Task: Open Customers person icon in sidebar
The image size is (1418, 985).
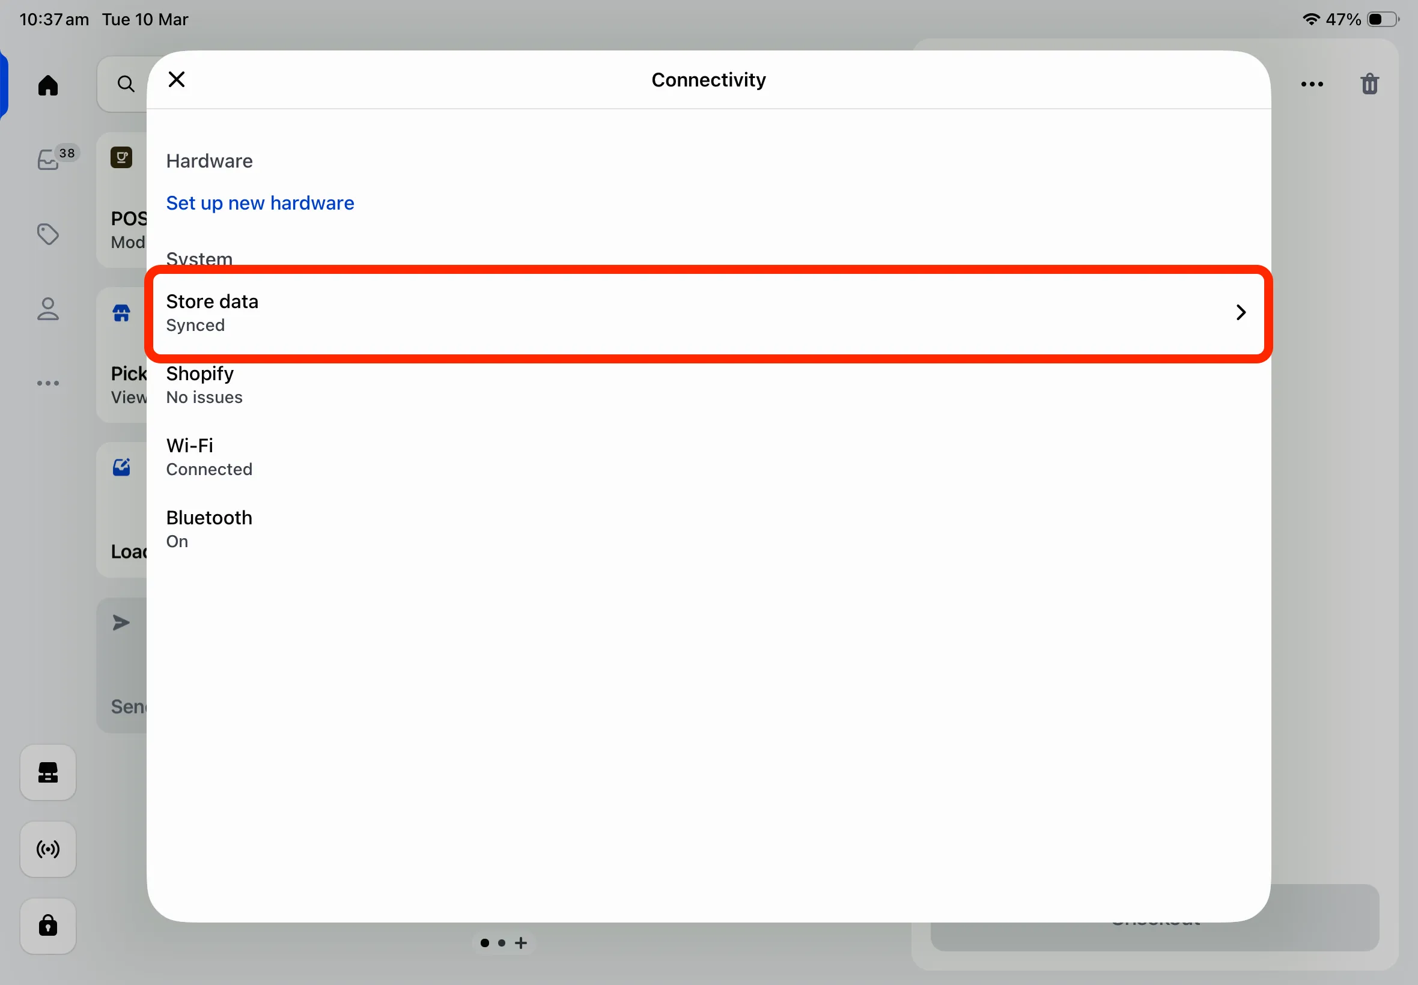Action: point(48,309)
